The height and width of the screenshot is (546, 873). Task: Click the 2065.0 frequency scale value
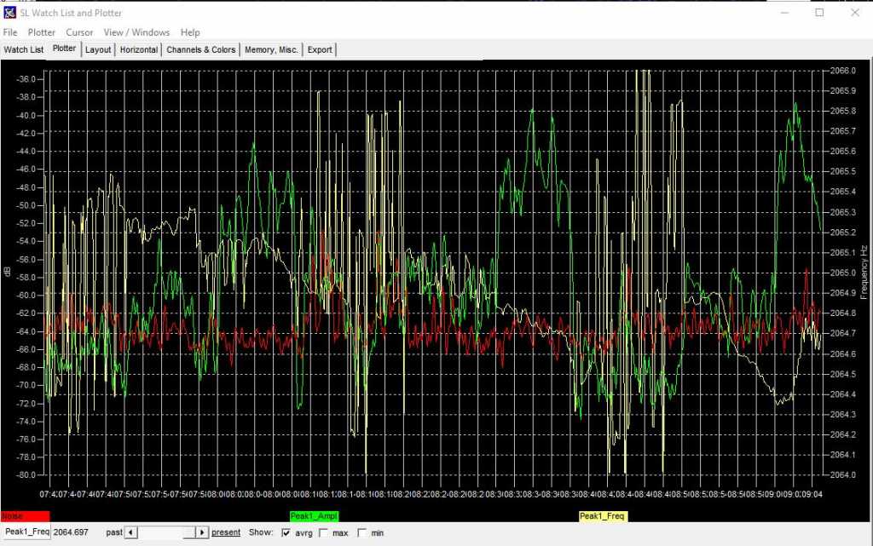click(x=843, y=273)
